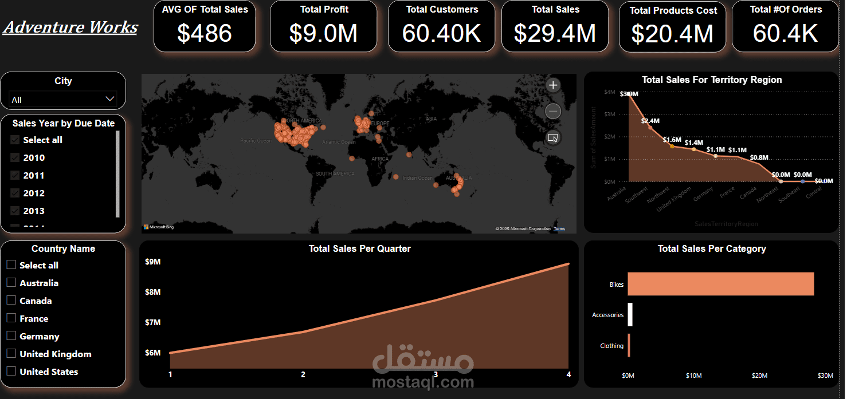Screen dimensions: 847x399
Task: Check the Germany country checkbox
Action: (11, 336)
